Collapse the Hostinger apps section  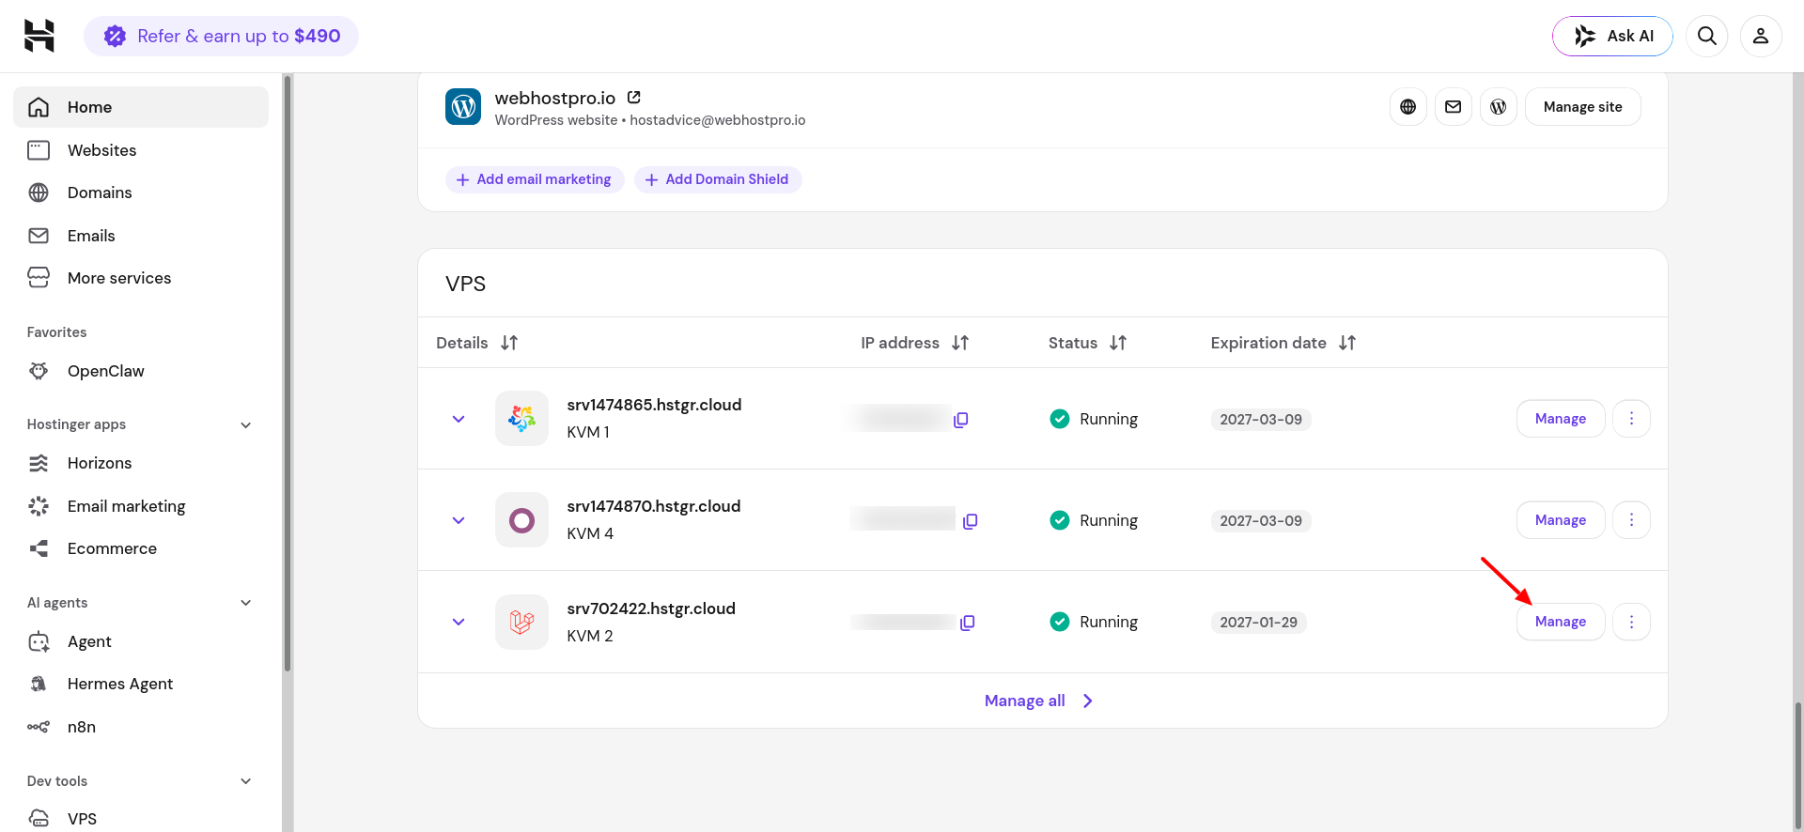tap(246, 424)
